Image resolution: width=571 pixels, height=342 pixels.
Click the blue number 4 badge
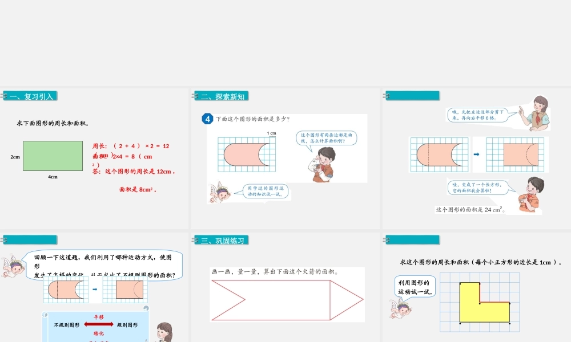207,119
